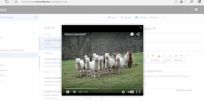The width and height of the screenshot is (204, 101).
Task: Click the text highlight color icon
Action: (x=153, y=56)
